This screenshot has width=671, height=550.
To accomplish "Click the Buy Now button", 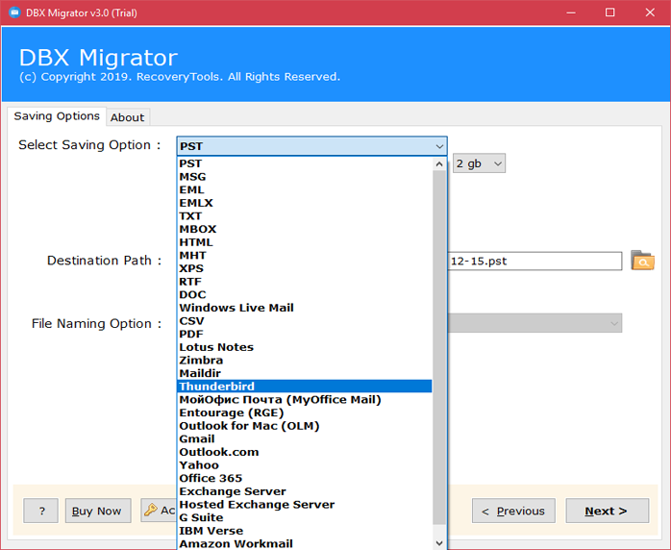I will coord(98,511).
